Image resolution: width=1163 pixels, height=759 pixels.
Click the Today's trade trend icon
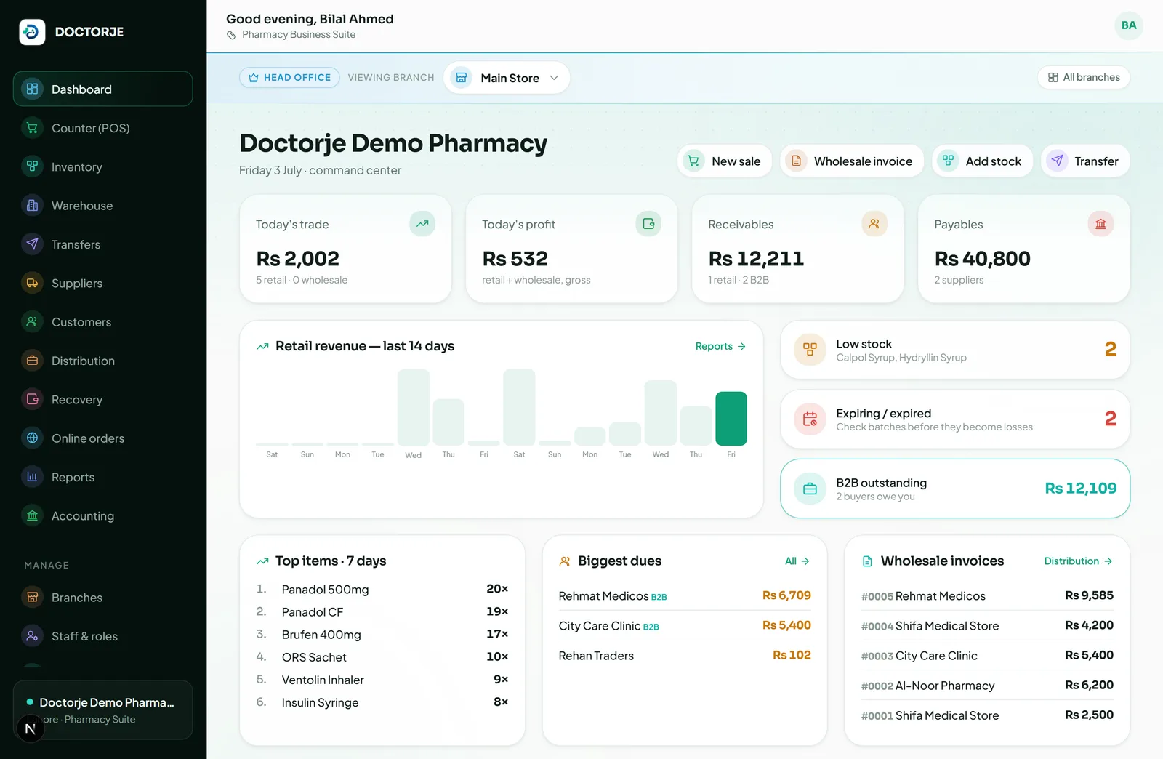tap(422, 224)
